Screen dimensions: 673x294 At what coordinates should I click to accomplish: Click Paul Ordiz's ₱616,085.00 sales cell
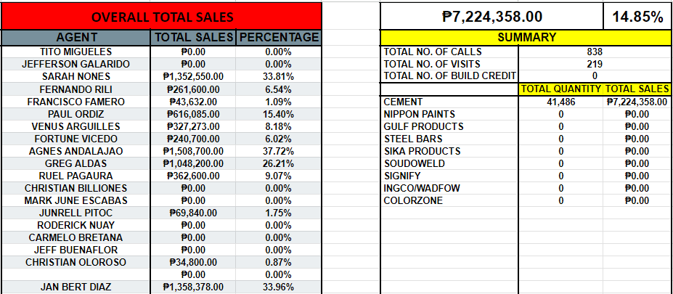193,114
